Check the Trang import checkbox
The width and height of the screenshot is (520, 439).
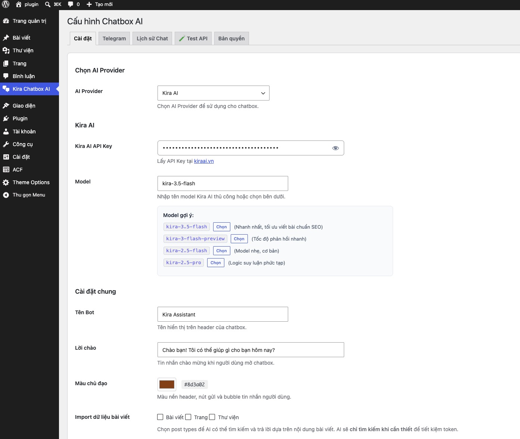(x=188, y=417)
